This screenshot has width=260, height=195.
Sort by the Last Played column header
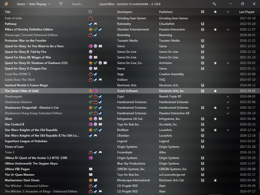coord(247,12)
